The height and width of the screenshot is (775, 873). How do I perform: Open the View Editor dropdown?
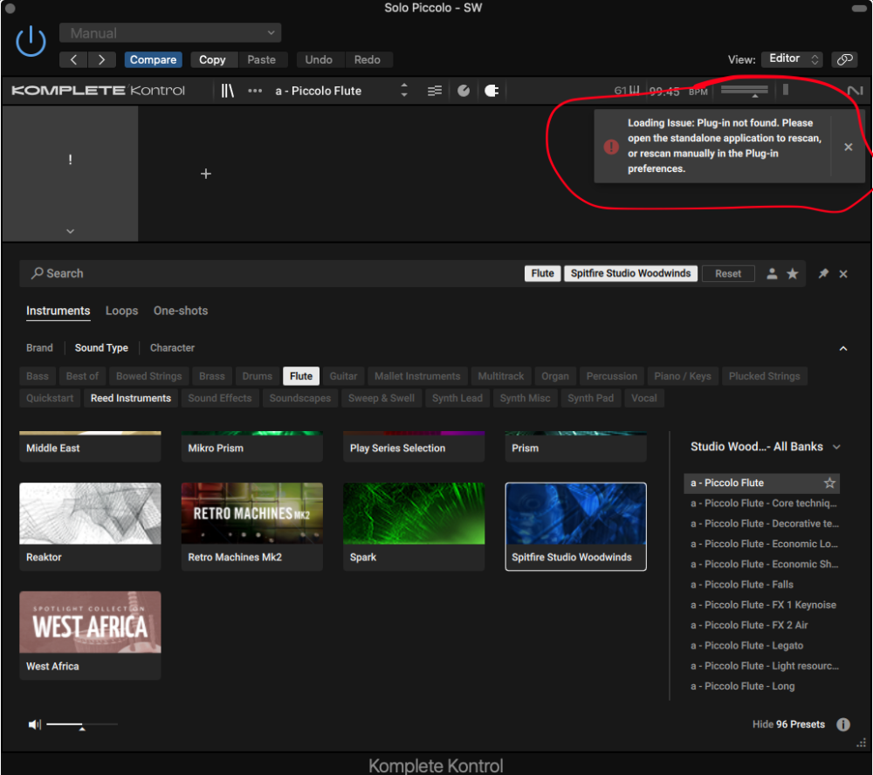(793, 58)
